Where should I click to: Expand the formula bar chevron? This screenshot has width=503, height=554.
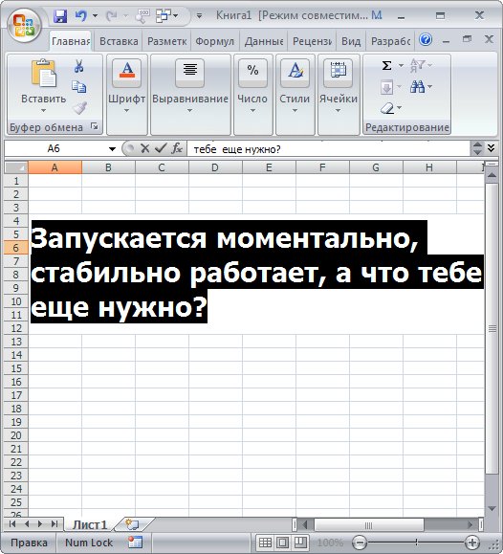point(492,147)
